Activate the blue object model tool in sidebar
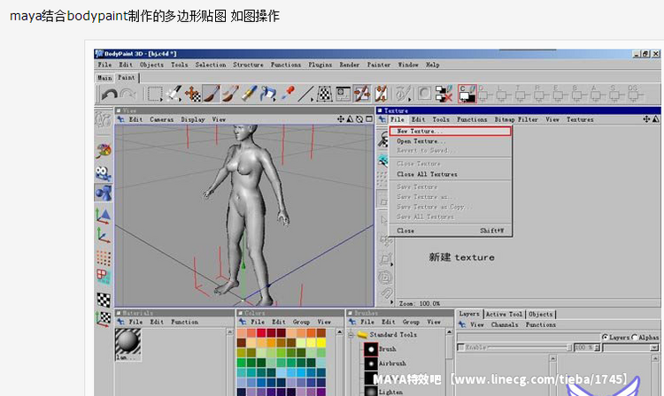664x396 pixels. click(104, 194)
